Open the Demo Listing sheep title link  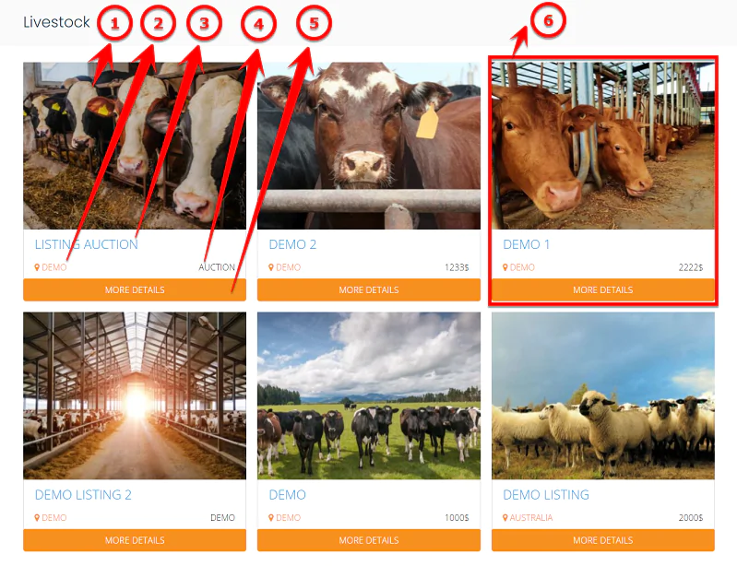click(546, 495)
